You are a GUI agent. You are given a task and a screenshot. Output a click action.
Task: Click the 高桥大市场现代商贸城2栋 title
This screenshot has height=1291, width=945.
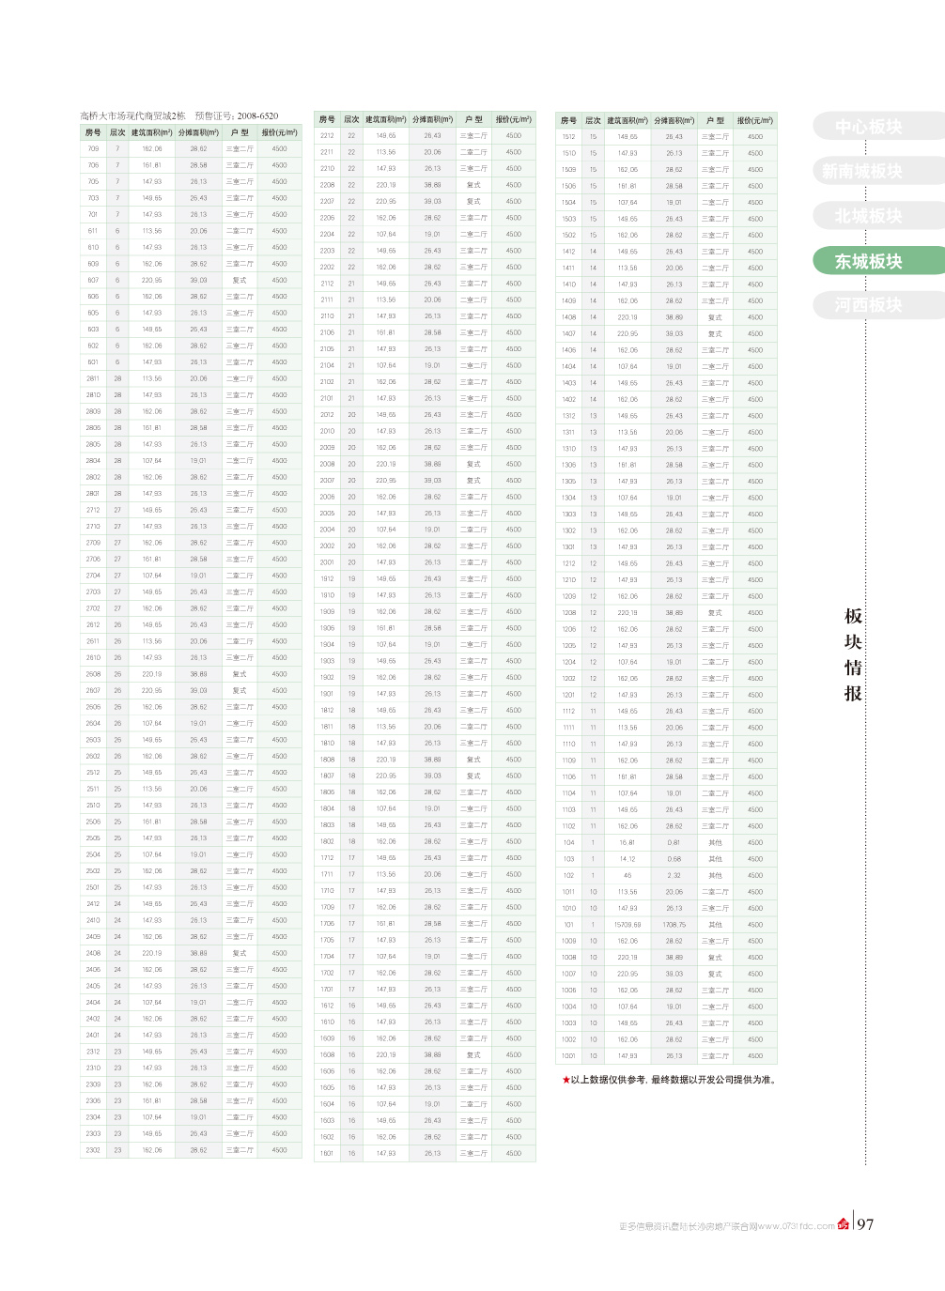coord(132,115)
